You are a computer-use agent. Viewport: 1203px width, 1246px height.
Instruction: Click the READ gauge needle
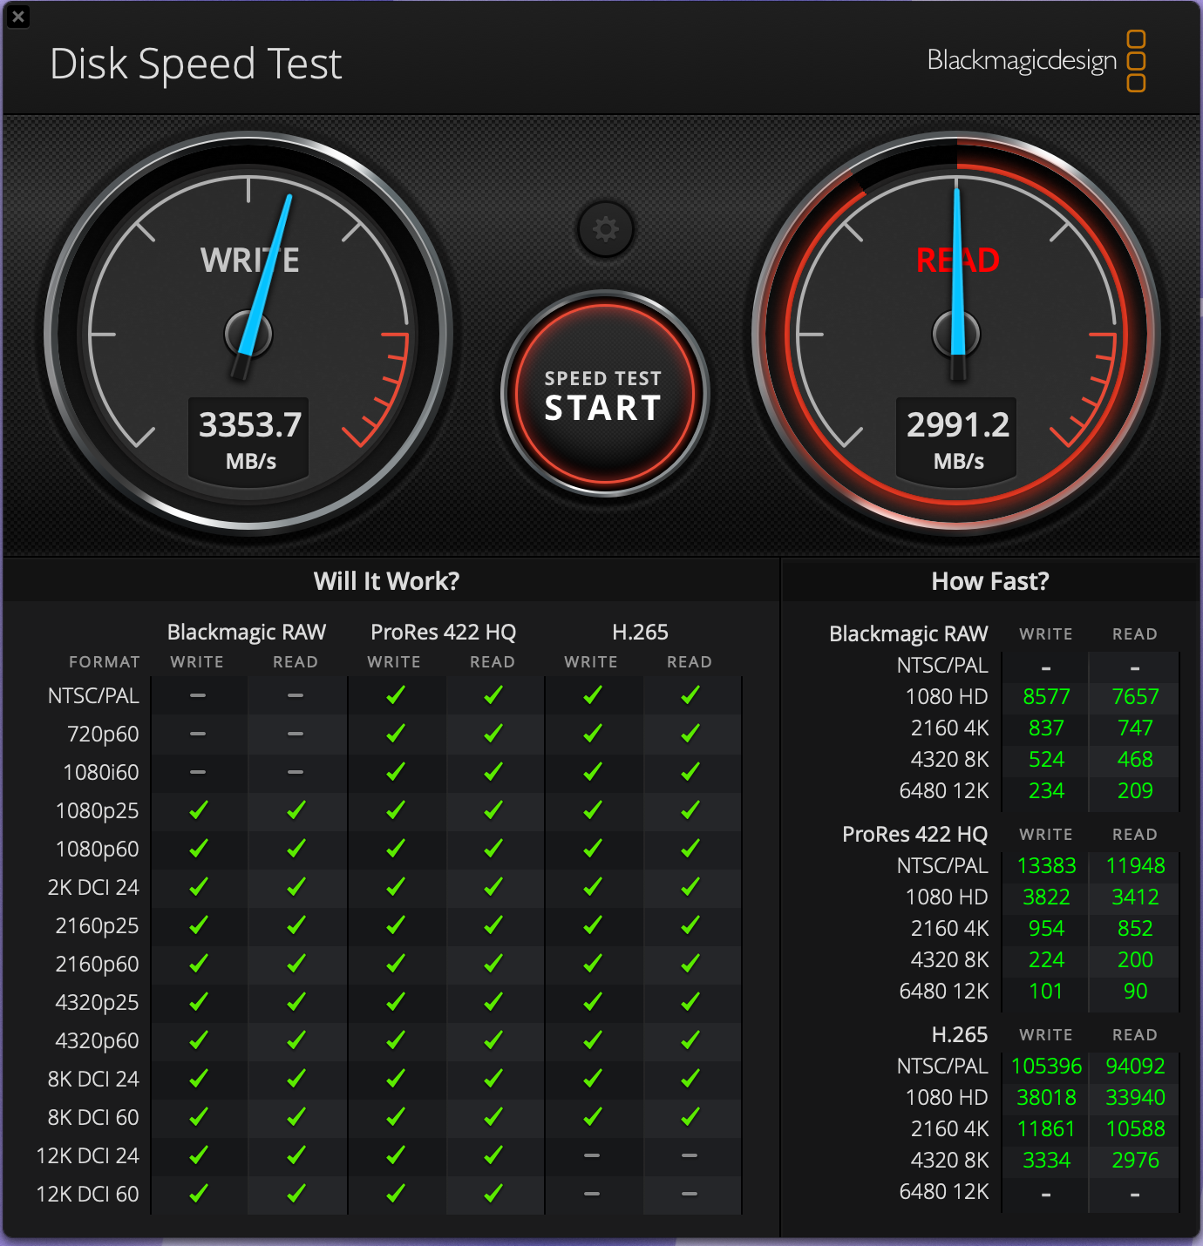959,261
